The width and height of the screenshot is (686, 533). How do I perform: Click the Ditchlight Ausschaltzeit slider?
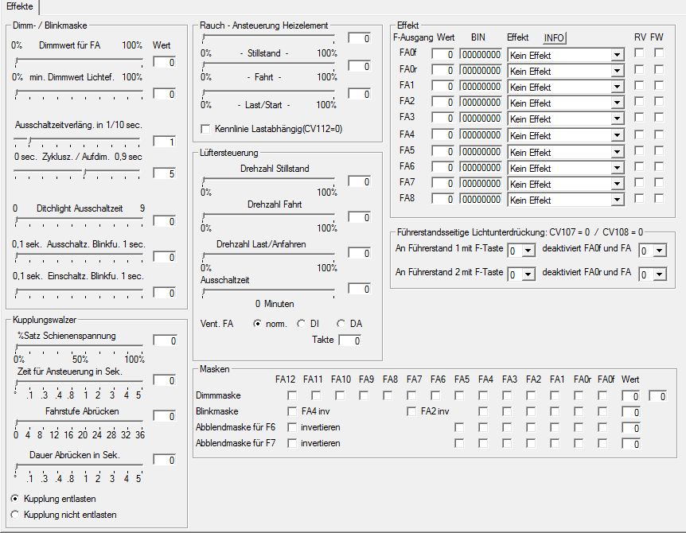(79, 221)
